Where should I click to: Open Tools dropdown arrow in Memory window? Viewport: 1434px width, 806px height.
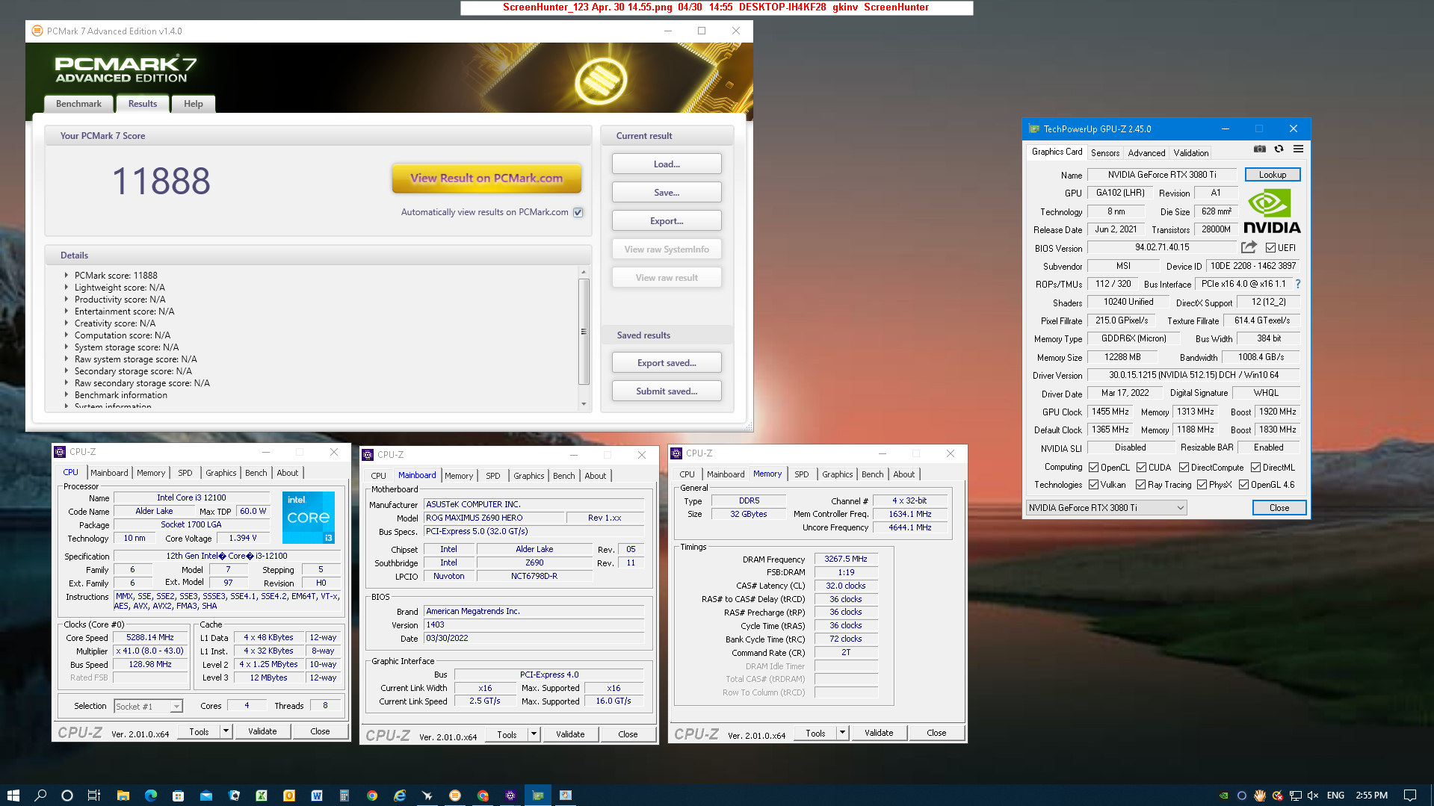[x=842, y=733]
